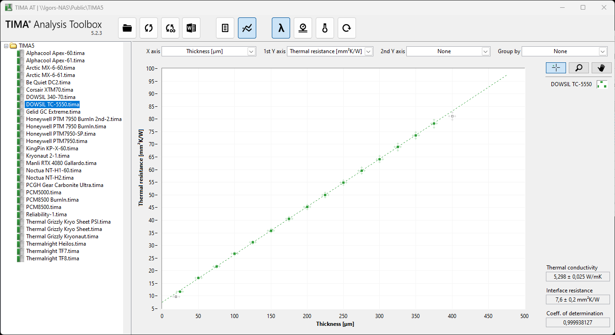Select Honeywell PTM7950.tima file
The image size is (615, 335).
(57, 141)
